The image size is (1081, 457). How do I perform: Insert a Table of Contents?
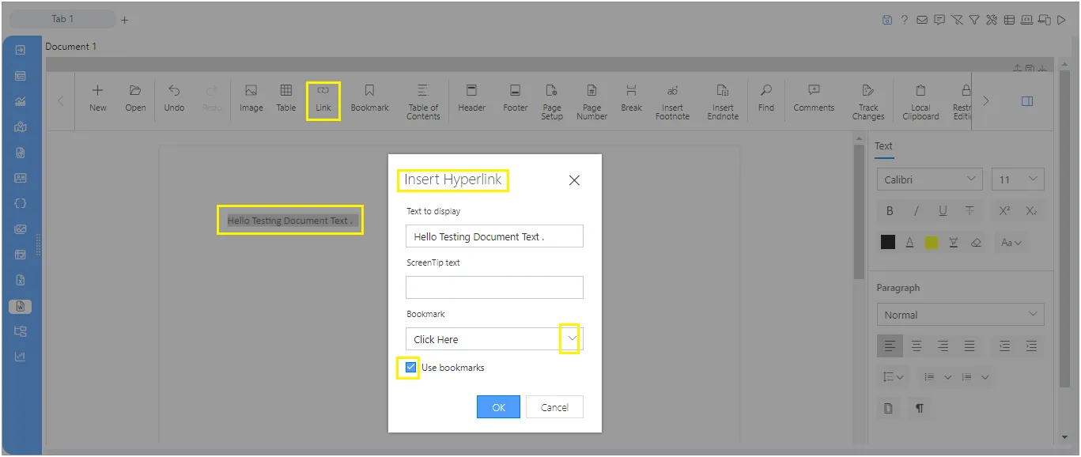pos(423,103)
